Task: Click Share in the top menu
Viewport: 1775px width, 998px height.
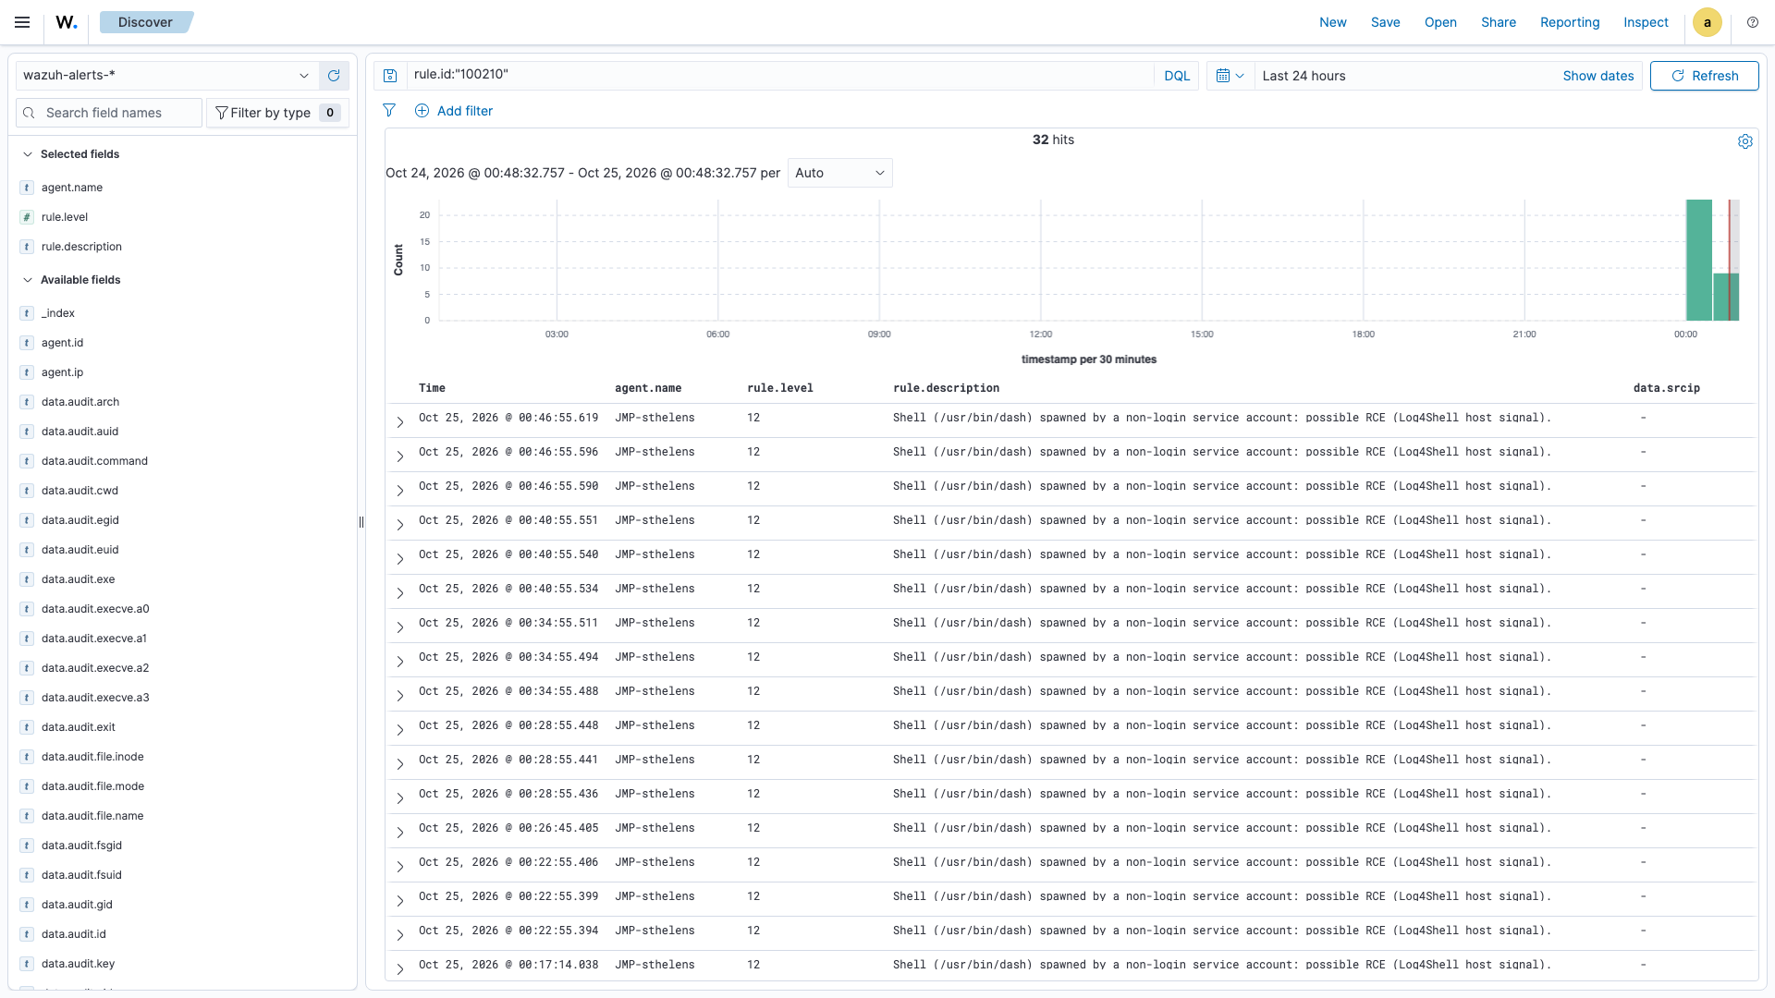Action: [x=1498, y=22]
